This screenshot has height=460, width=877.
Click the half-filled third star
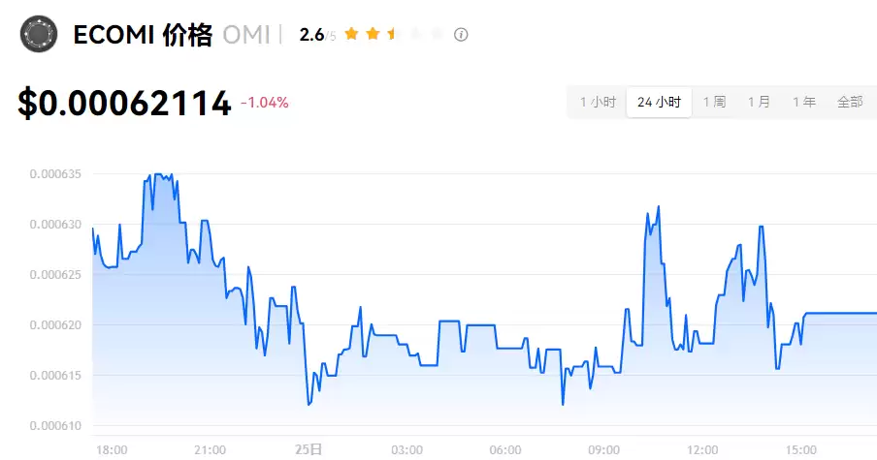pyautogui.click(x=394, y=35)
